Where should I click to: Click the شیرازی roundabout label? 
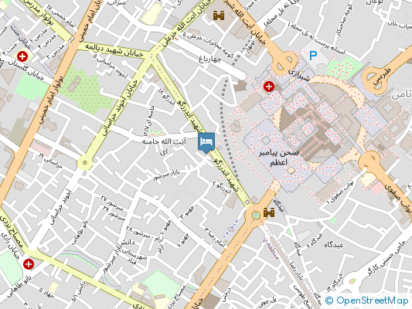pos(298,74)
